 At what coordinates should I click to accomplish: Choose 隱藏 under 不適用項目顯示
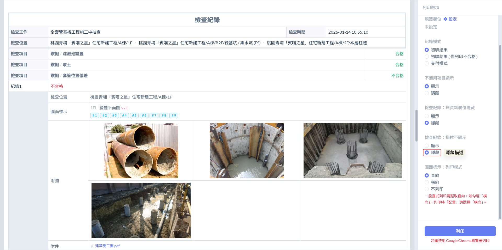pyautogui.click(x=427, y=93)
